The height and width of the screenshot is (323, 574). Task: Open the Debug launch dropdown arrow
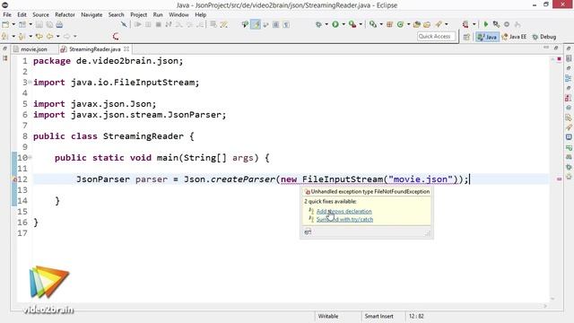326,24
